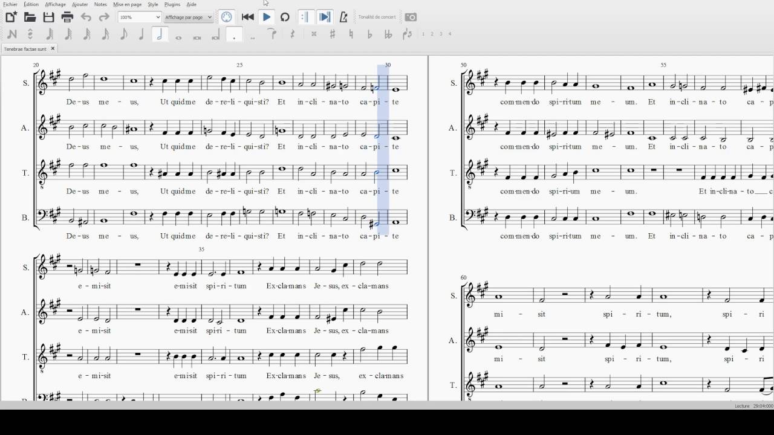Open image capture camera tool

411,17
